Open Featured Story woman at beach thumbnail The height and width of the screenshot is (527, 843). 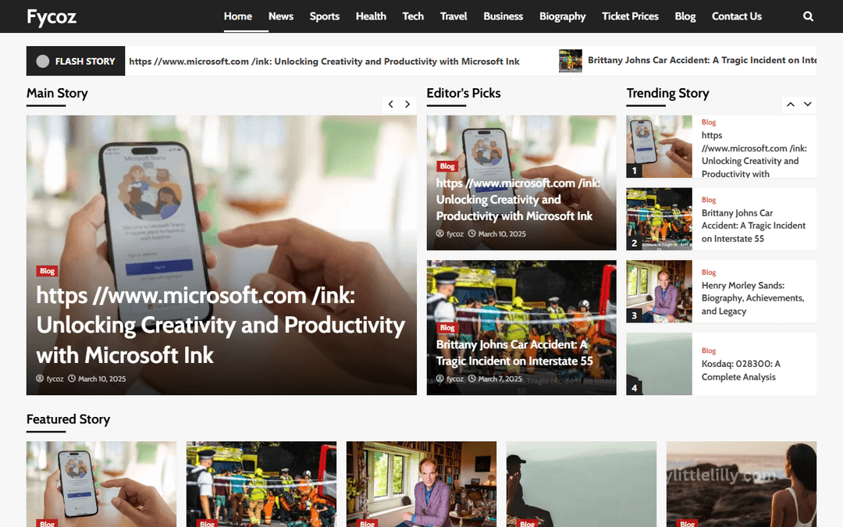(742, 484)
